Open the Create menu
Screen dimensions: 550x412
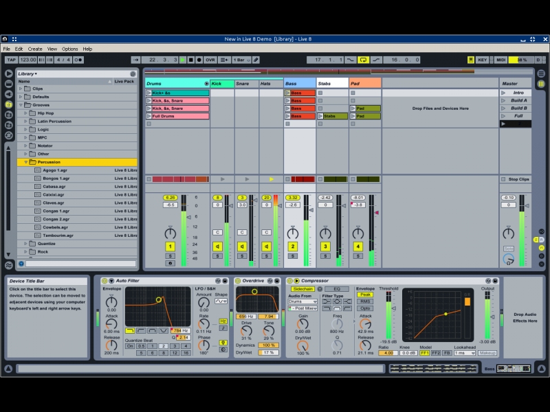(x=35, y=49)
